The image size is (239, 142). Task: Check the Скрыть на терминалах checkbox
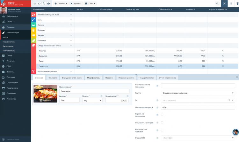(x=162, y=115)
